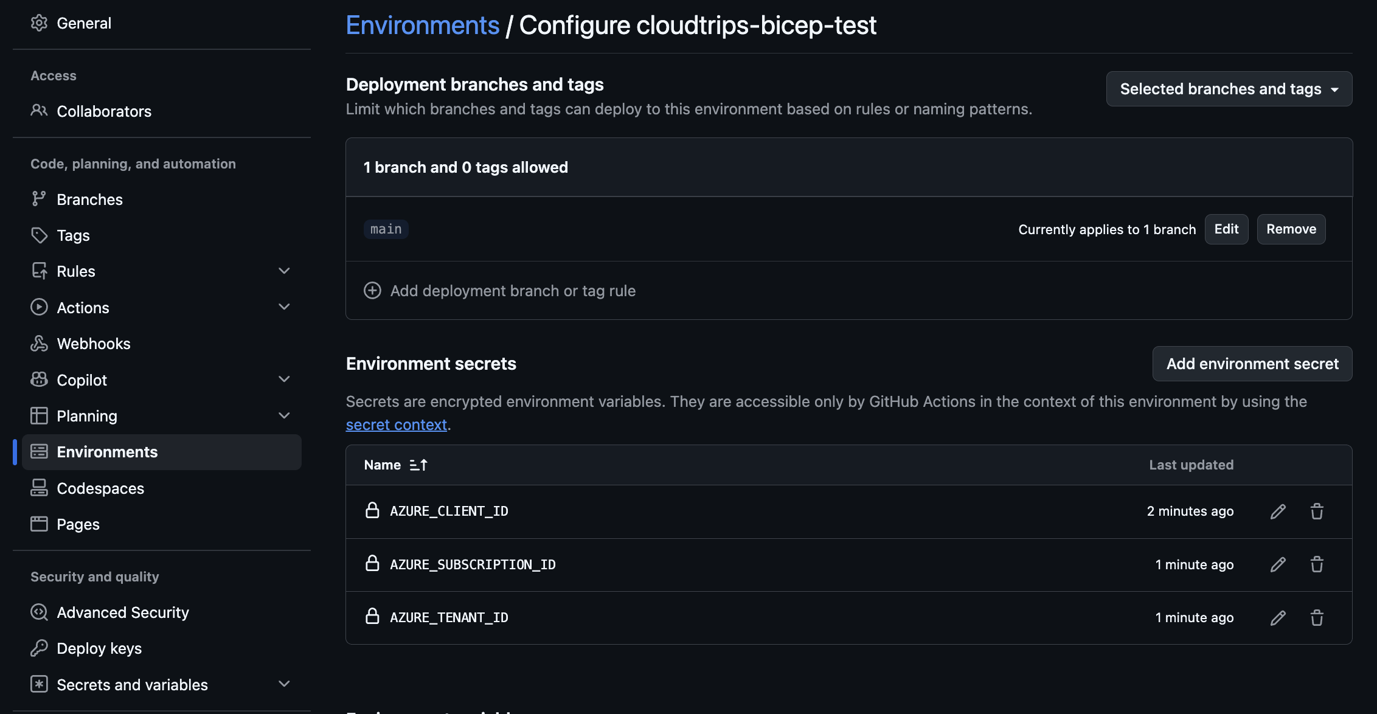
Task: Delete the AZURE_TENANT_ID secret with trash icon
Action: click(1317, 618)
